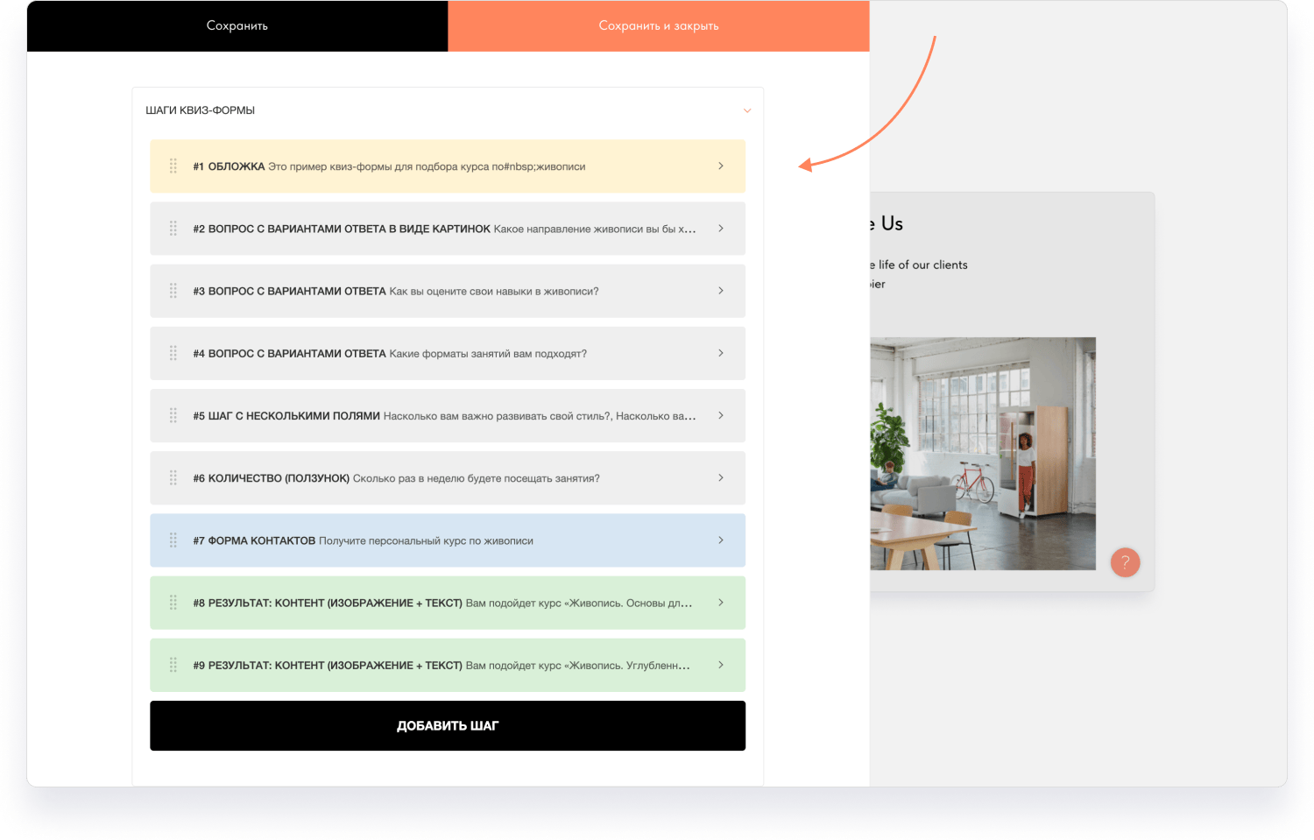1314x840 pixels.
Task: Click drag handle of step #1 Обложка
Action: (173, 166)
